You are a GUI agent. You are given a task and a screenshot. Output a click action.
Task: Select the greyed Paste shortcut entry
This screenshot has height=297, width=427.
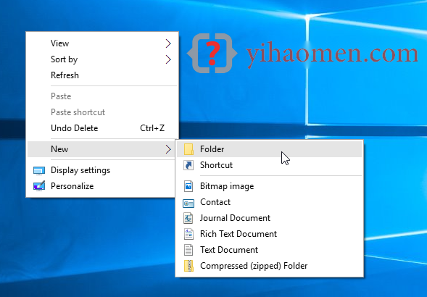pos(102,112)
